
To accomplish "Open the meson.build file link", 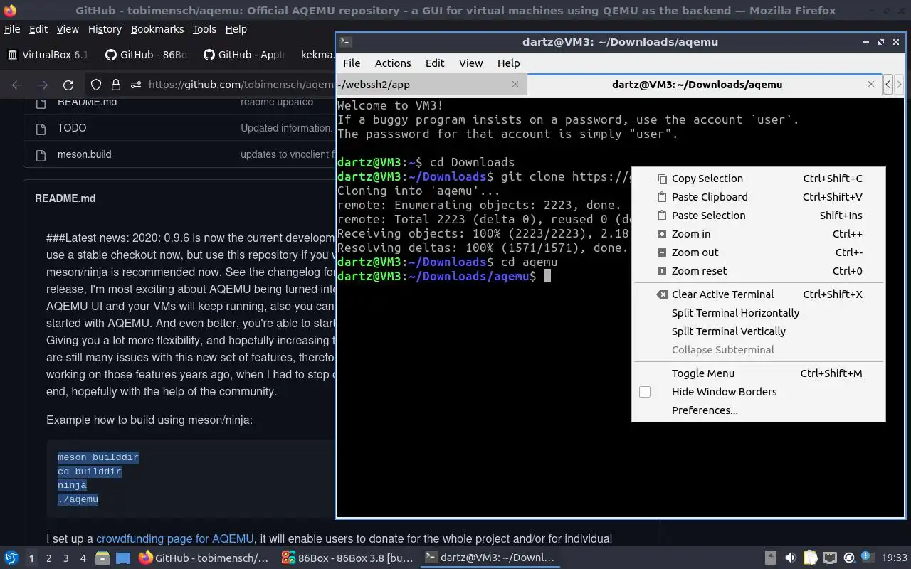I will pos(85,154).
